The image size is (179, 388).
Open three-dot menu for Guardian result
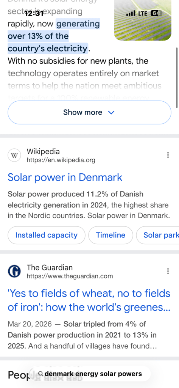click(168, 271)
